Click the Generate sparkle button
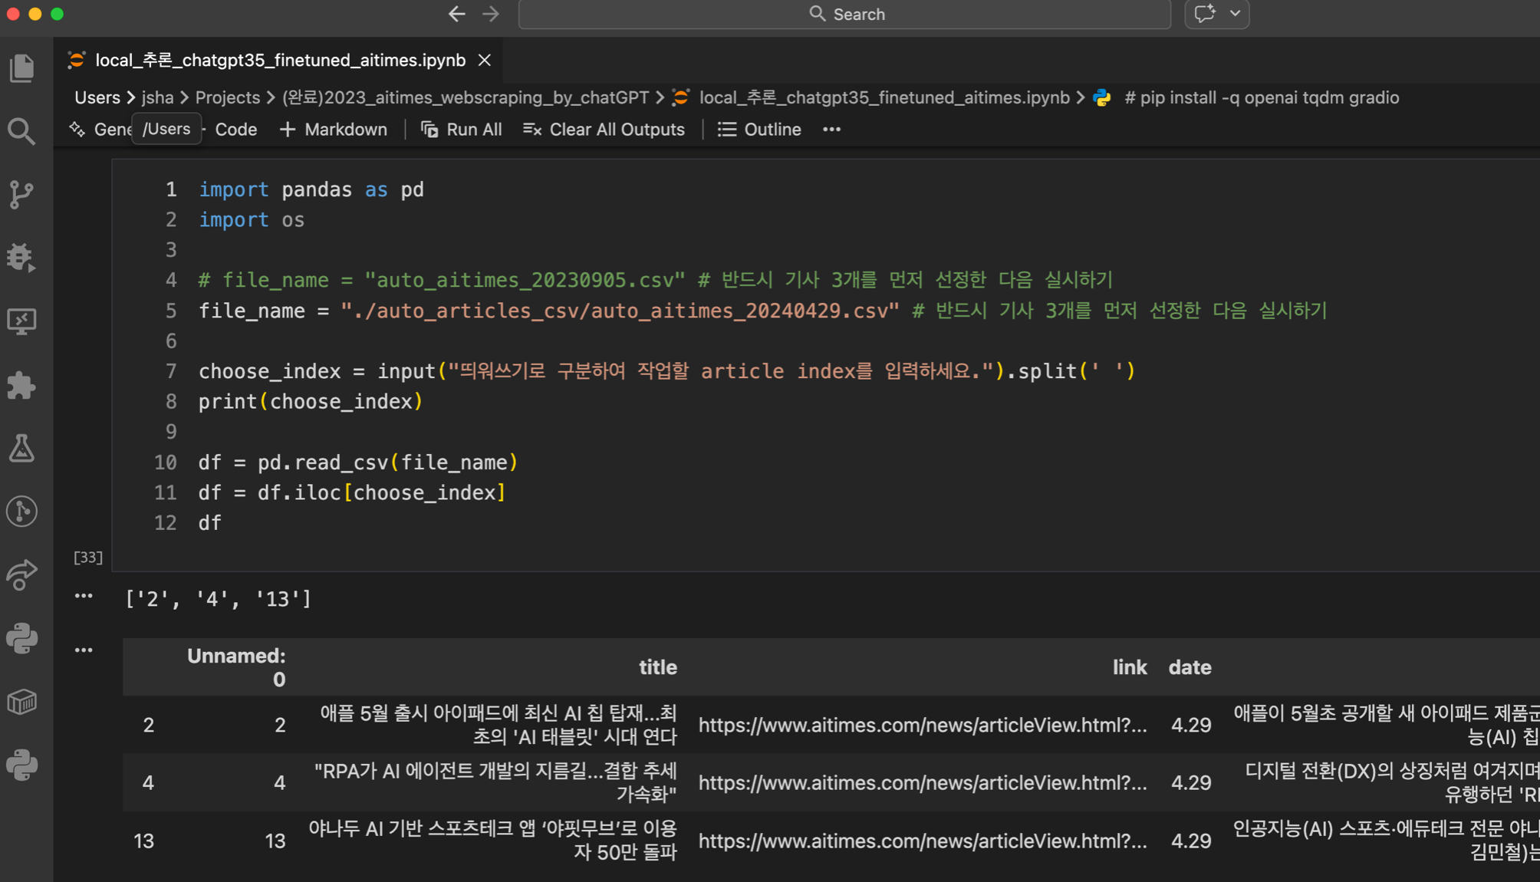This screenshot has width=1540, height=882. click(99, 130)
